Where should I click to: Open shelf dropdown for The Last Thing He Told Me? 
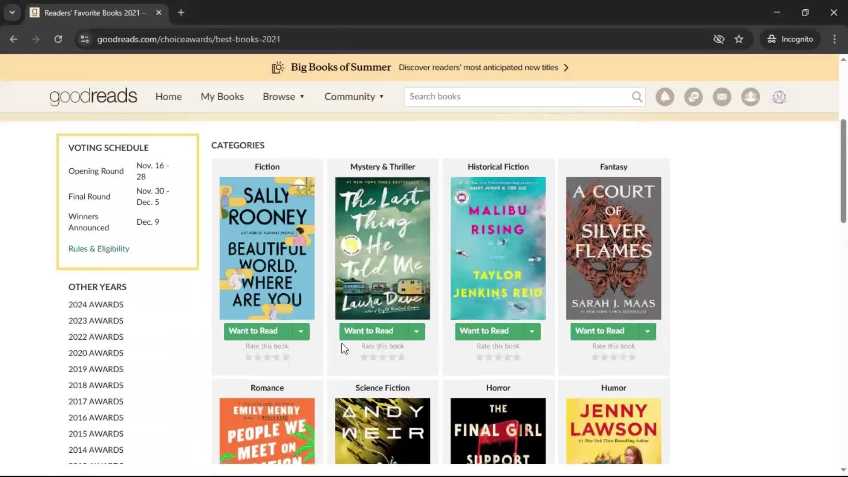(416, 331)
